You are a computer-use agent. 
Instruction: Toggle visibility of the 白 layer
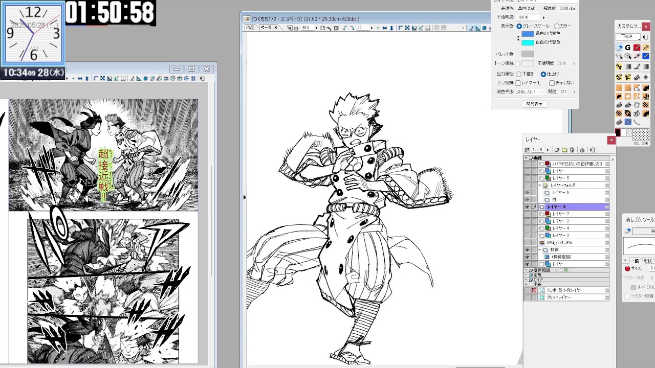(x=527, y=200)
